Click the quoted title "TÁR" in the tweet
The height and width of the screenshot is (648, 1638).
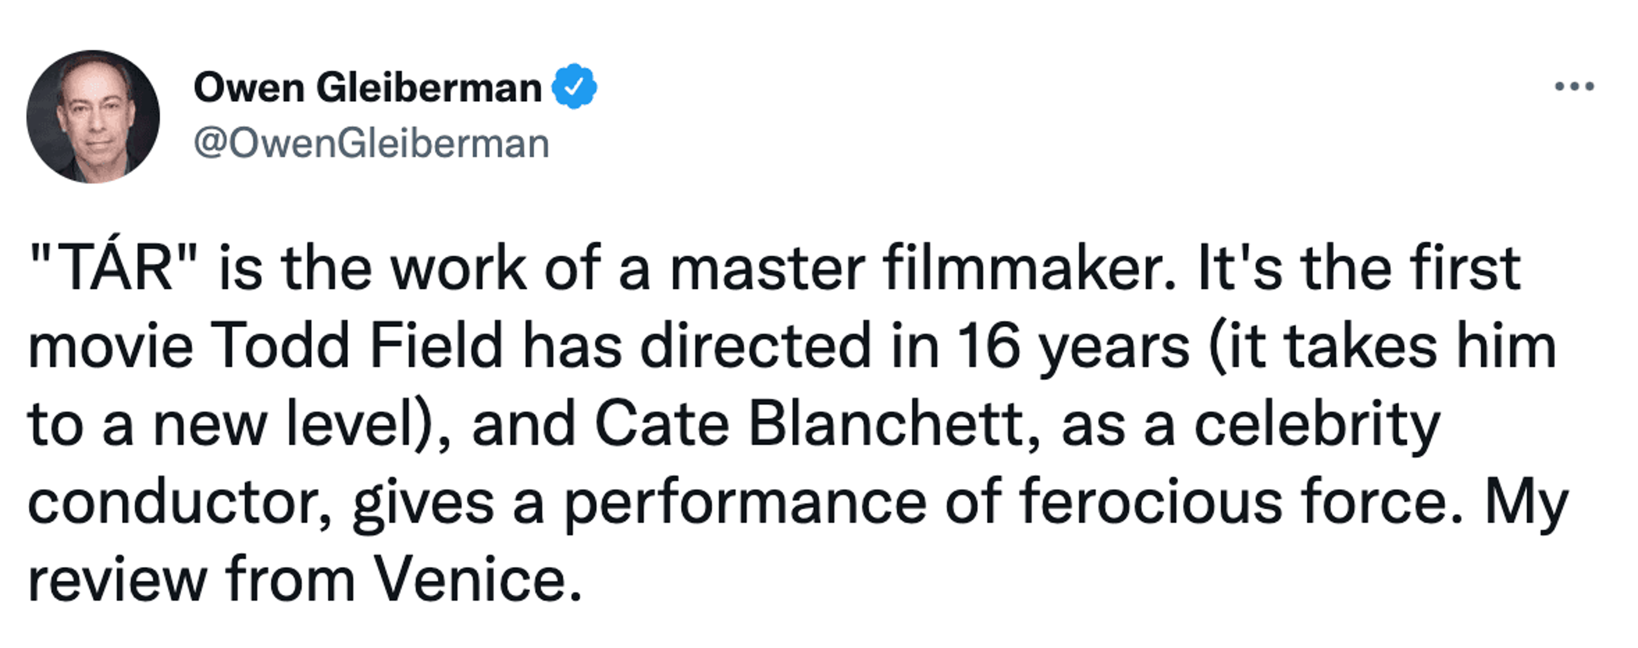click(113, 268)
